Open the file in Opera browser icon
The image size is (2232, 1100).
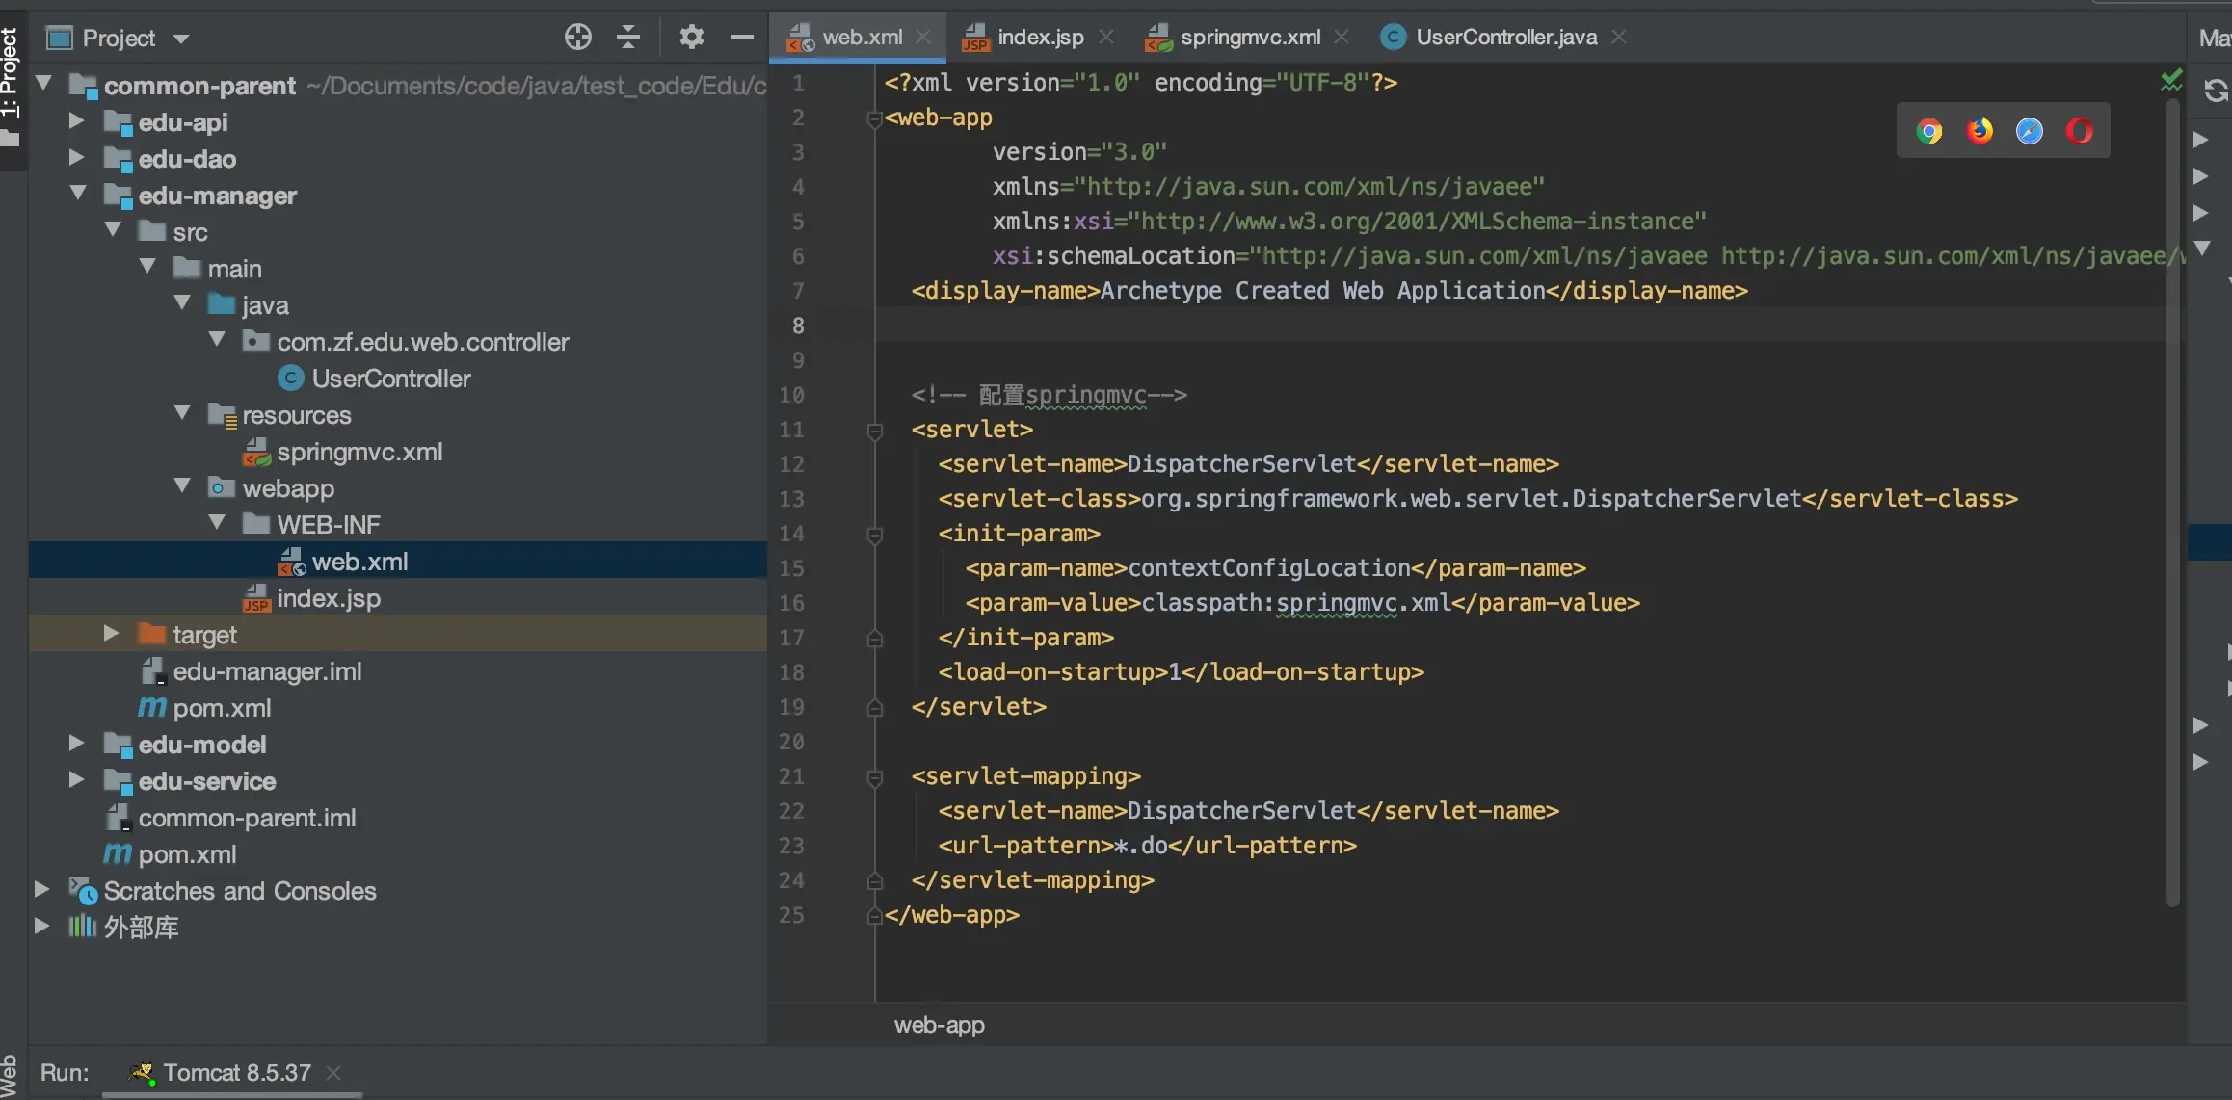point(2080,131)
